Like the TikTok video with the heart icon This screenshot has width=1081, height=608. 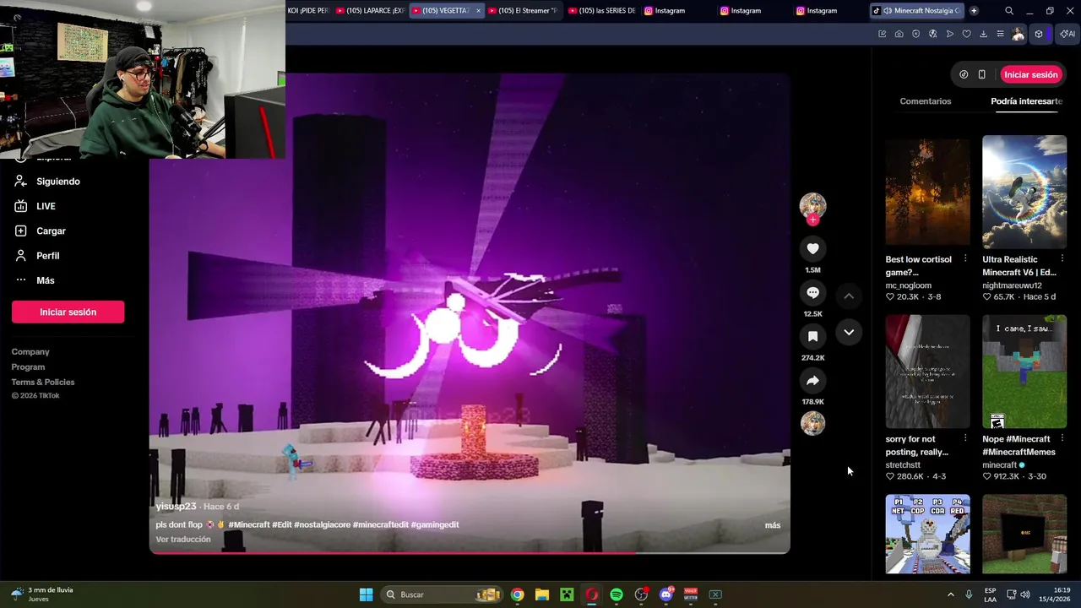[812, 248]
